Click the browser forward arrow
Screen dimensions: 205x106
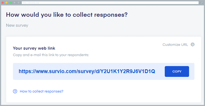click(18, 3)
